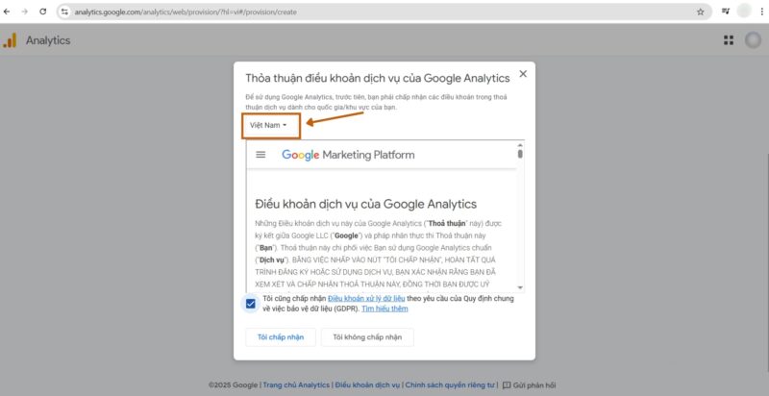This screenshot has height=396, width=769.
Task: Open Chính sách quyền riêng tư footer link
Action: [450, 385]
